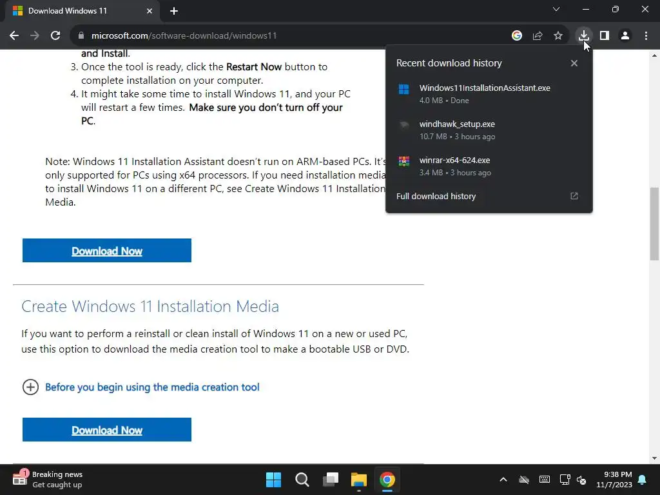Open tab search dropdown chevron
This screenshot has width=660, height=495.
[556, 9]
